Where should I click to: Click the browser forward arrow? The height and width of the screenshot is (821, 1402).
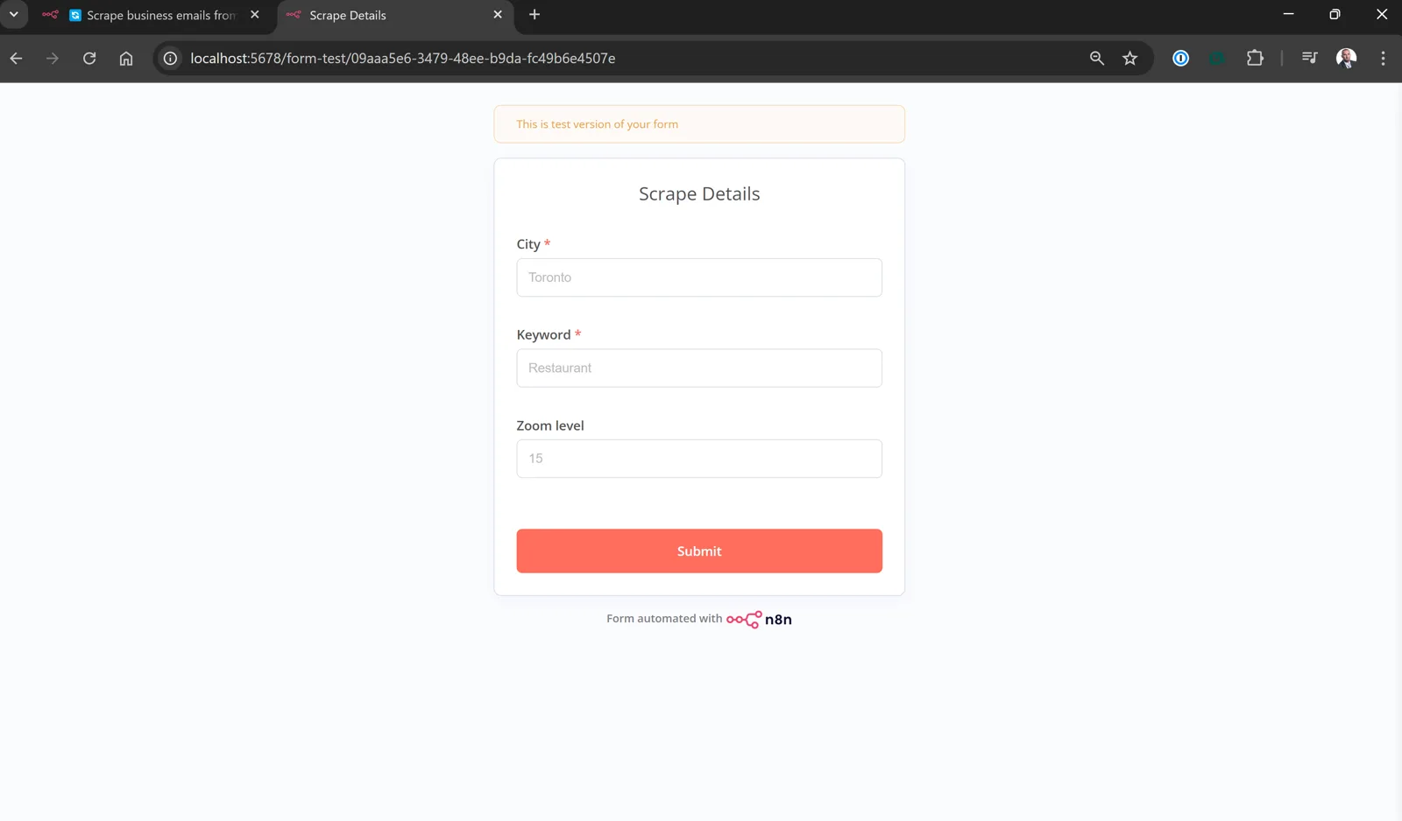point(53,58)
